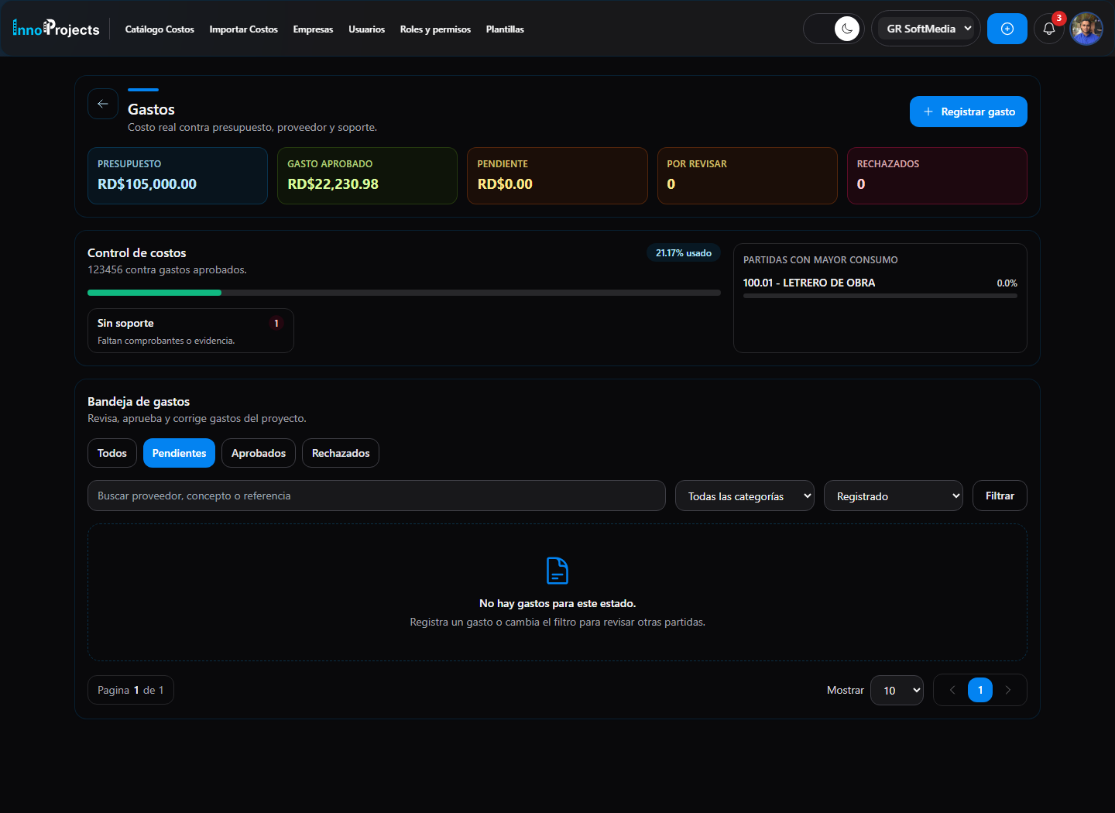Open the Todas las categorías dropdown
This screenshot has width=1115, height=813.
pos(745,496)
